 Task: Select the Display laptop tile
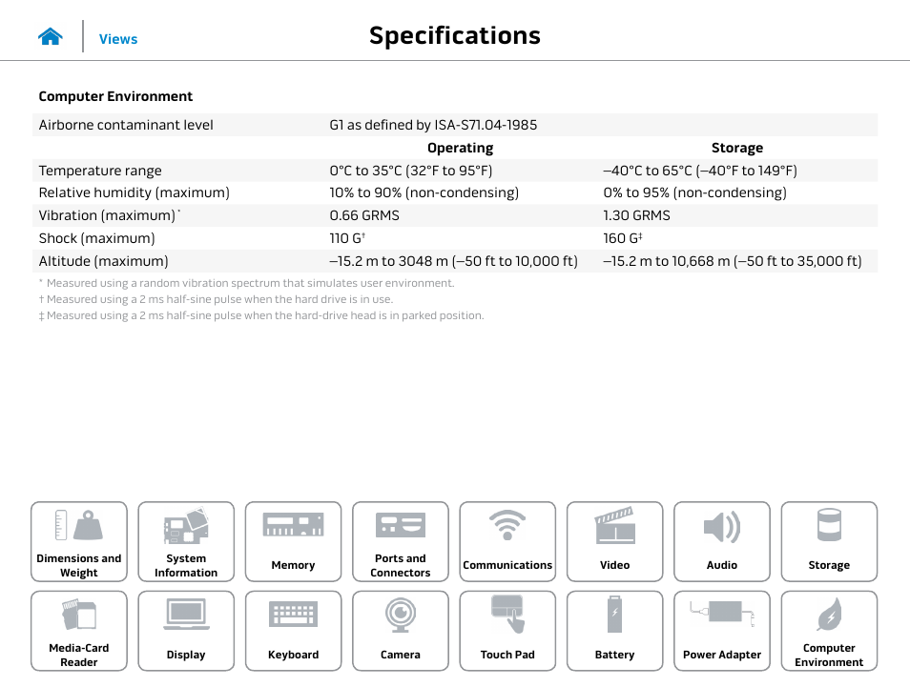186,631
